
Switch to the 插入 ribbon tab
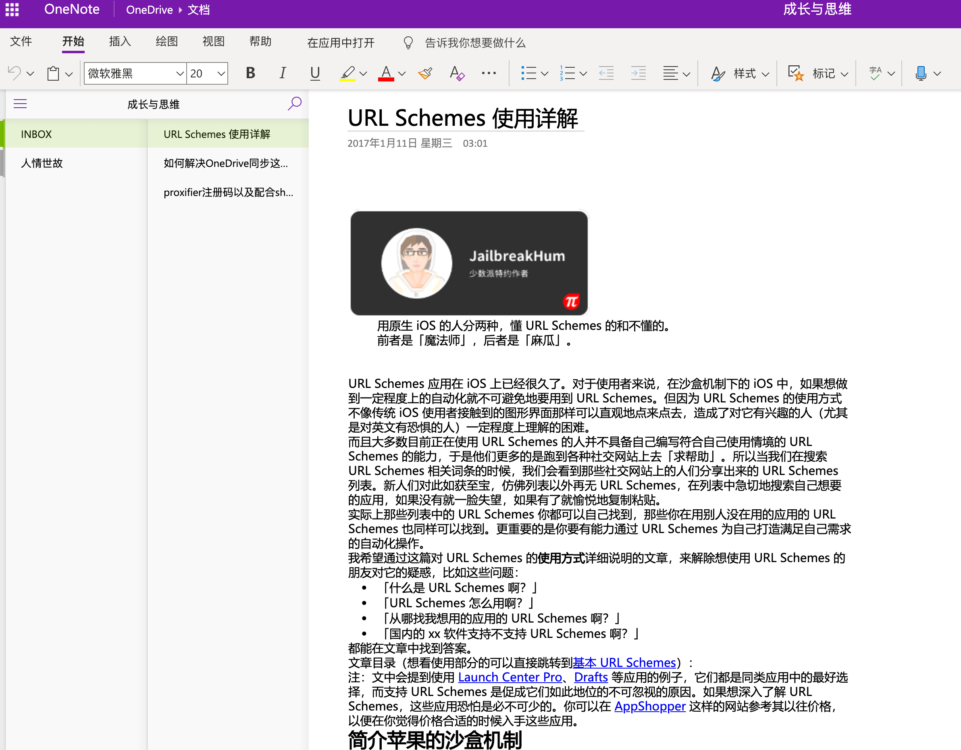click(120, 42)
